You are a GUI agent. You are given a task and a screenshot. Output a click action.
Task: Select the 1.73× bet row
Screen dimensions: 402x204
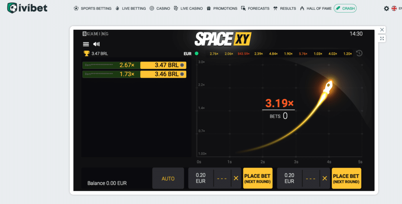(x=134, y=74)
